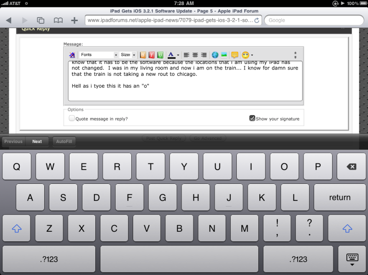Tap the space bar

point(179,259)
